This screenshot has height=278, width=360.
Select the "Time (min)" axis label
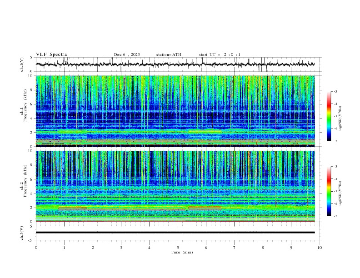click(182, 252)
